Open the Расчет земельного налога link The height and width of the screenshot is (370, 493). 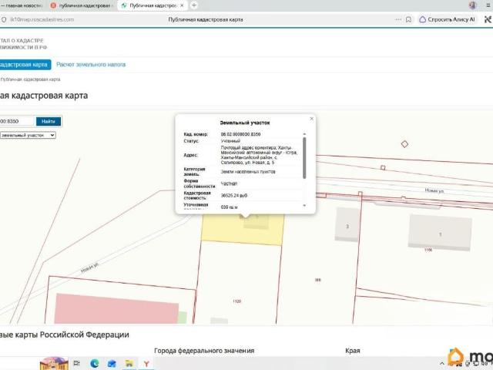91,65
